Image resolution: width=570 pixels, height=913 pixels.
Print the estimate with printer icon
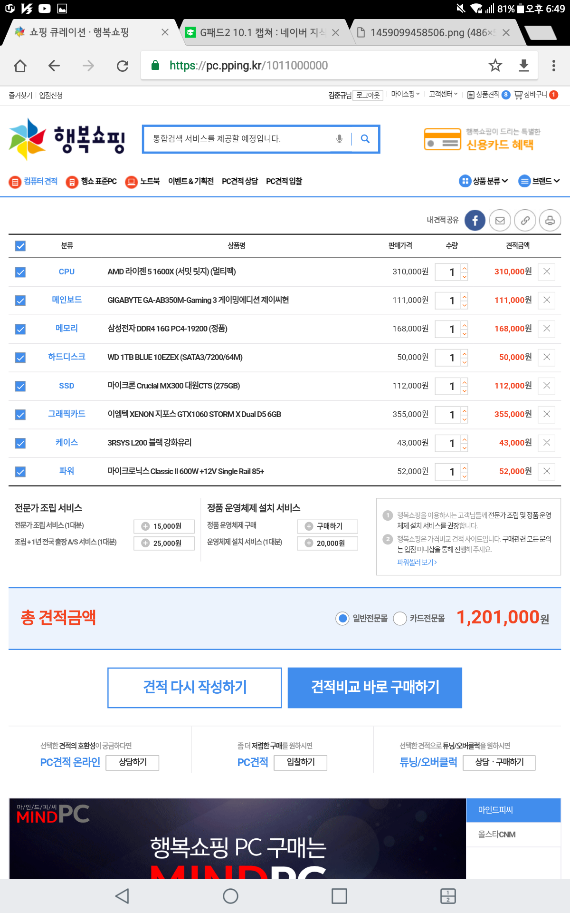tap(550, 220)
